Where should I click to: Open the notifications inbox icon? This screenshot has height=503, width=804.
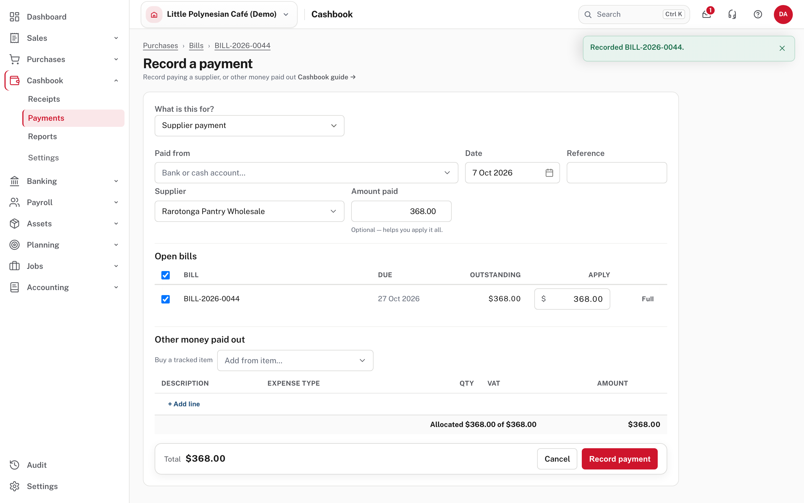tap(707, 14)
